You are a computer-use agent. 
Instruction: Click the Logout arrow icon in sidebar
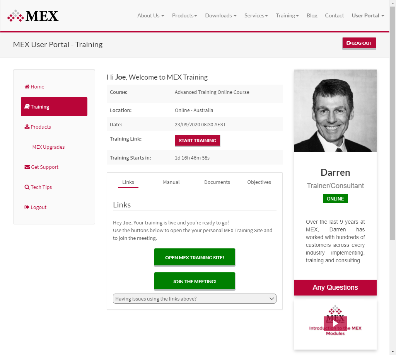point(27,207)
